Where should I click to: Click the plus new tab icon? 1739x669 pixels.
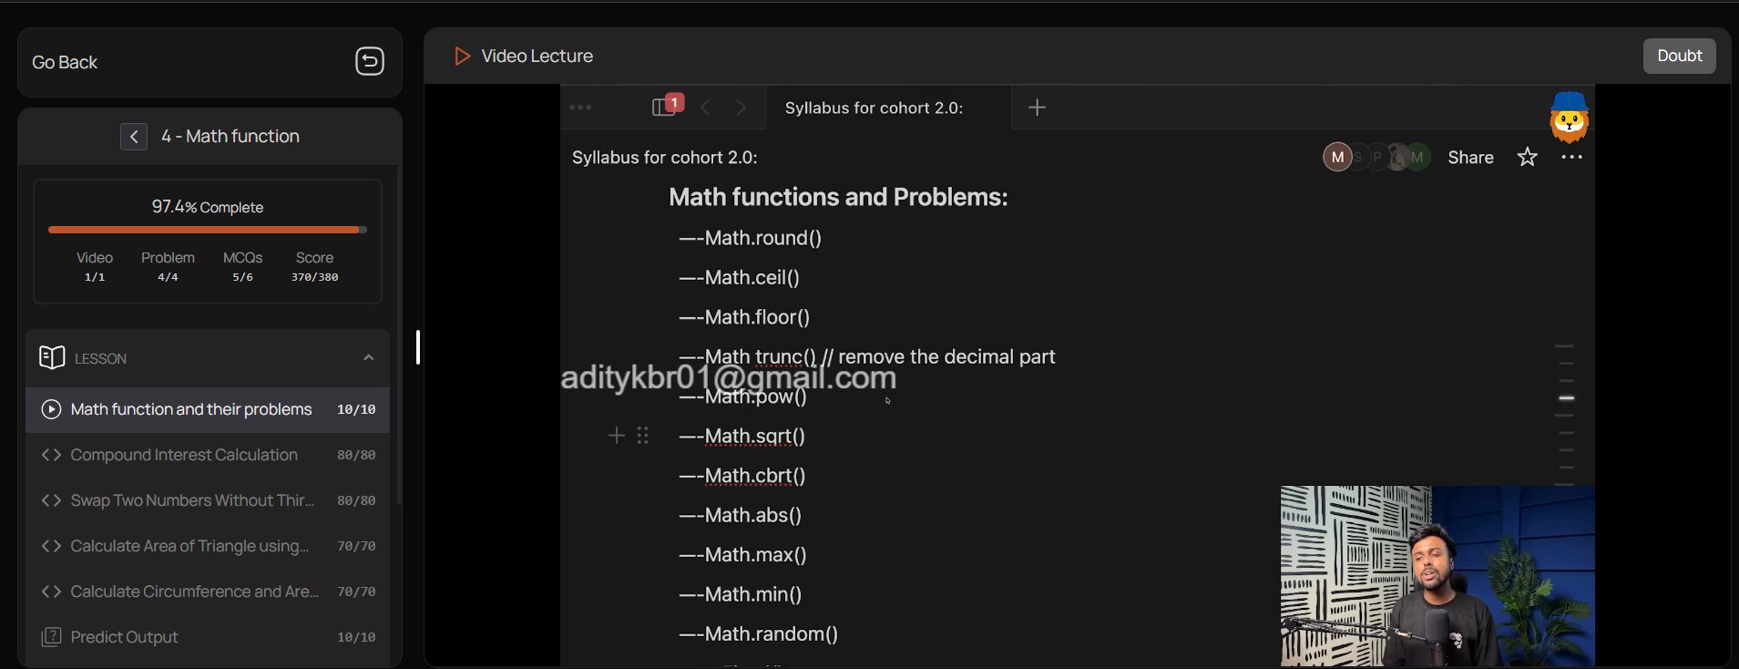point(1037,108)
